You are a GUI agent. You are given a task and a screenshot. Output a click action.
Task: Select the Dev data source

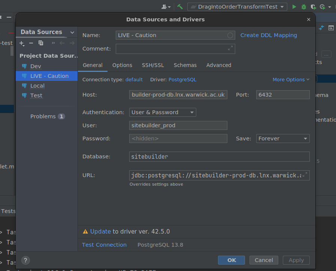pyautogui.click(x=46, y=66)
